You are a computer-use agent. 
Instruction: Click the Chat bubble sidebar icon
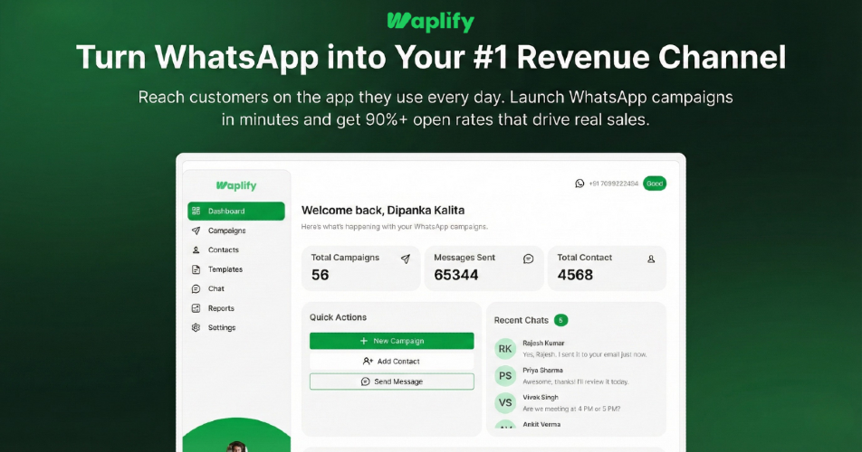pyautogui.click(x=196, y=288)
